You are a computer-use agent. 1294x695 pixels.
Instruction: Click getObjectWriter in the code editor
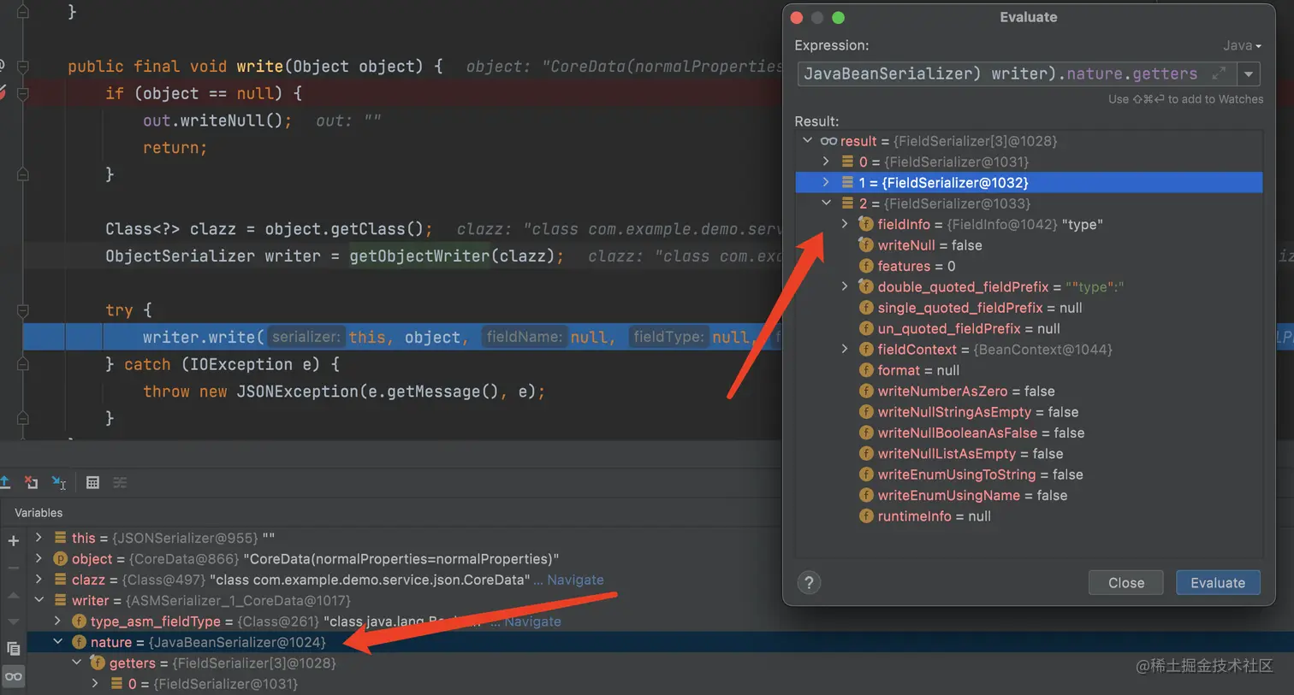point(418,256)
